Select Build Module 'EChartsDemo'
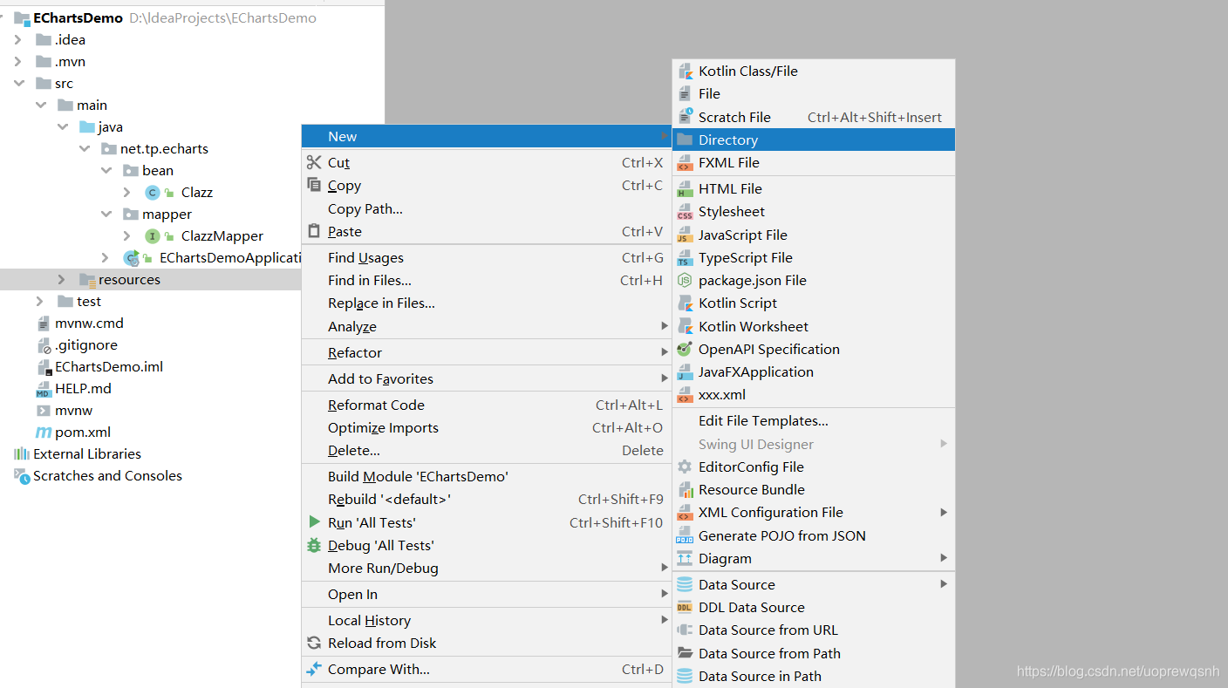This screenshot has width=1228, height=688. tap(487, 477)
